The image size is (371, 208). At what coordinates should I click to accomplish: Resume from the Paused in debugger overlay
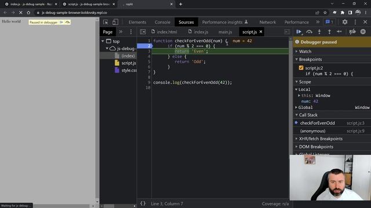(x=61, y=22)
